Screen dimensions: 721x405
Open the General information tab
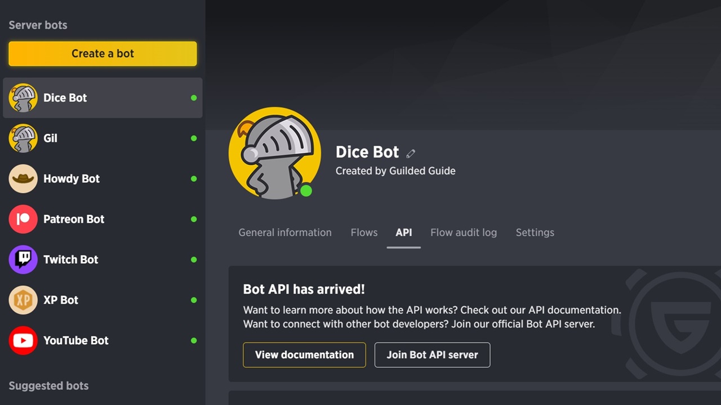[x=285, y=232]
